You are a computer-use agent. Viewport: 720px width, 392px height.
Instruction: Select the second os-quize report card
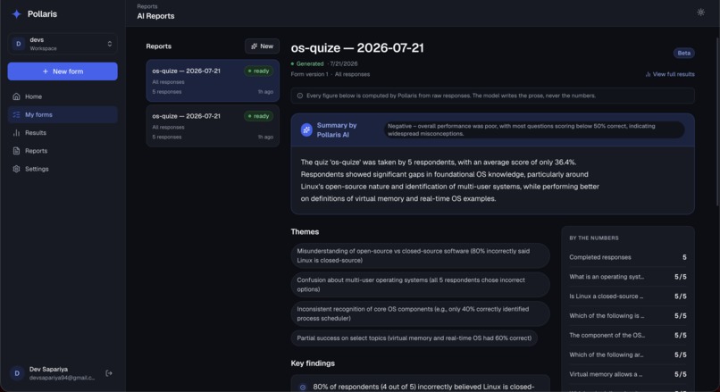point(213,126)
